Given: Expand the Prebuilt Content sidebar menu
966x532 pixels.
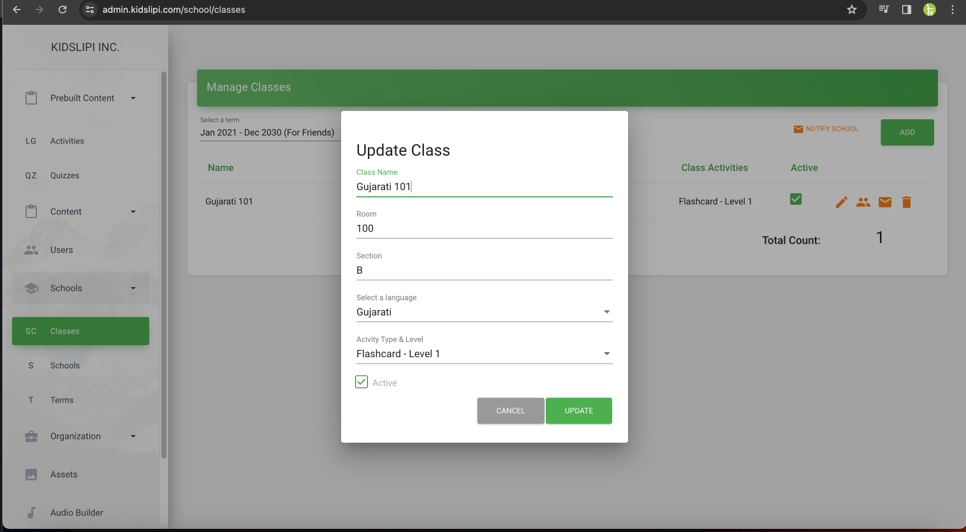Looking at the screenshot, I should (81, 98).
